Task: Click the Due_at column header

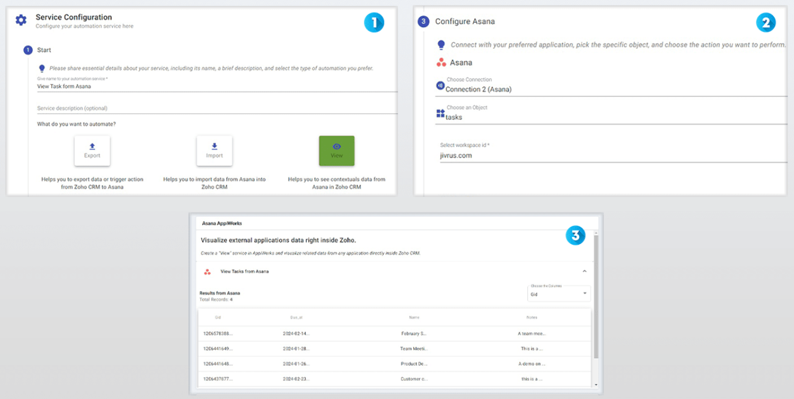Action: [296, 318]
